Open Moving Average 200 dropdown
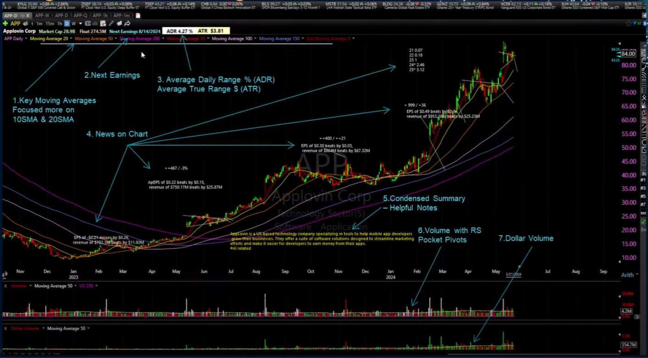The image size is (648, 358). (x=163, y=39)
